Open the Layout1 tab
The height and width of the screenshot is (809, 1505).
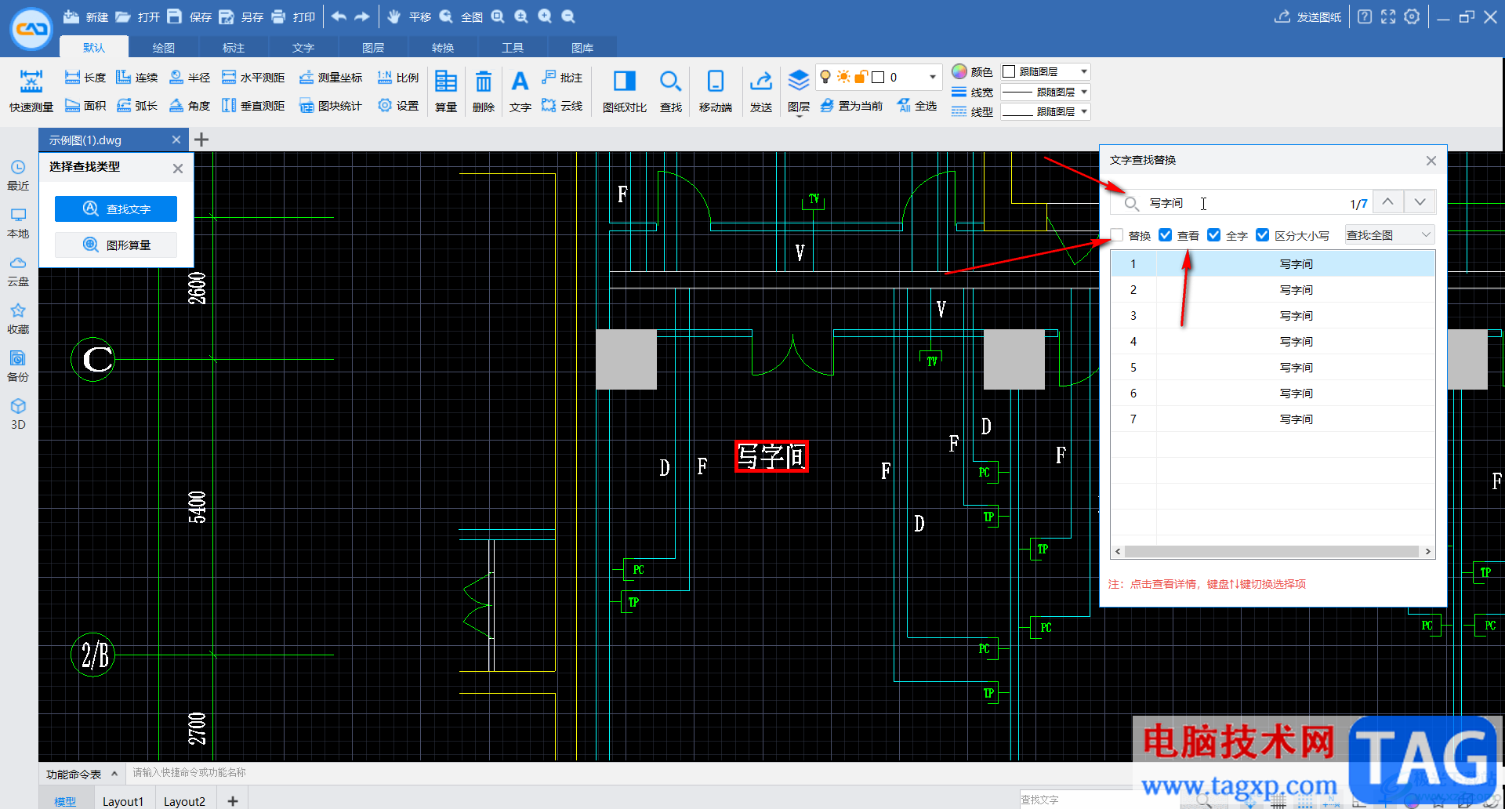pyautogui.click(x=123, y=801)
